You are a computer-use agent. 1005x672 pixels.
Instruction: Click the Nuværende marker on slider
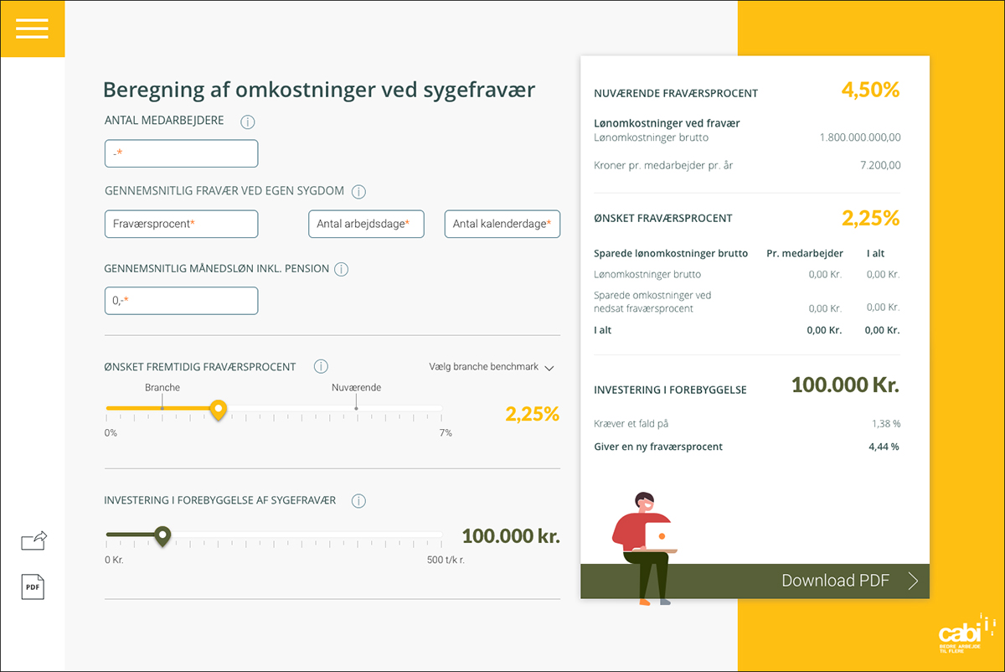tap(356, 408)
